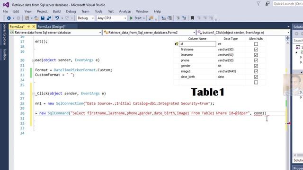Click the 'SqlConnection' text on line 28
This screenshot has height=170, width=303.
click(70, 103)
